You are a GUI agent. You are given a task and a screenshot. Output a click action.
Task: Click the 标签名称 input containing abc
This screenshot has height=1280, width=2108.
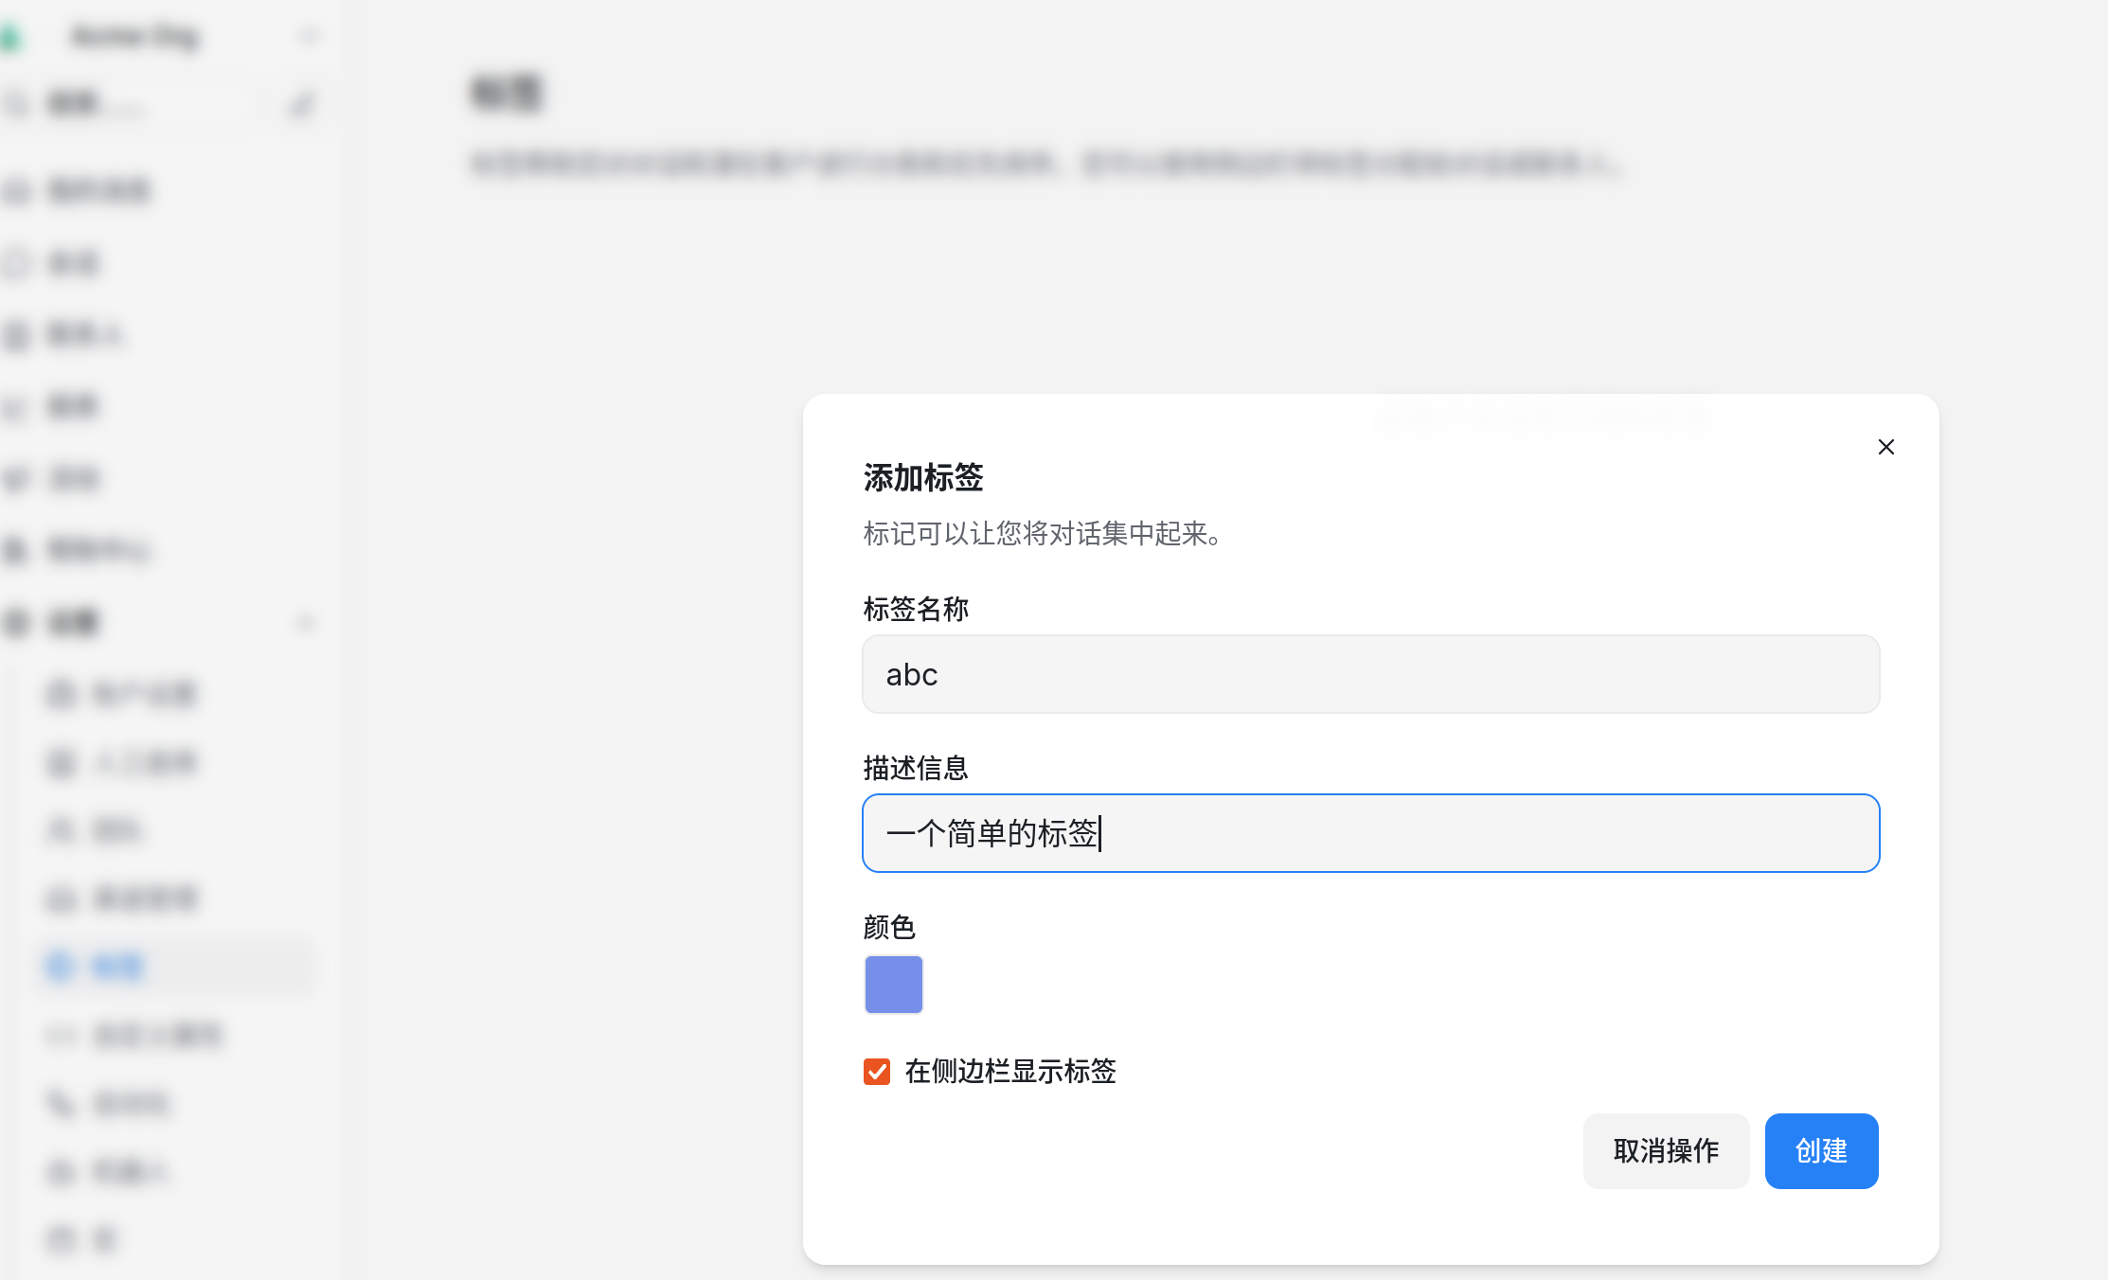pyautogui.click(x=1369, y=674)
